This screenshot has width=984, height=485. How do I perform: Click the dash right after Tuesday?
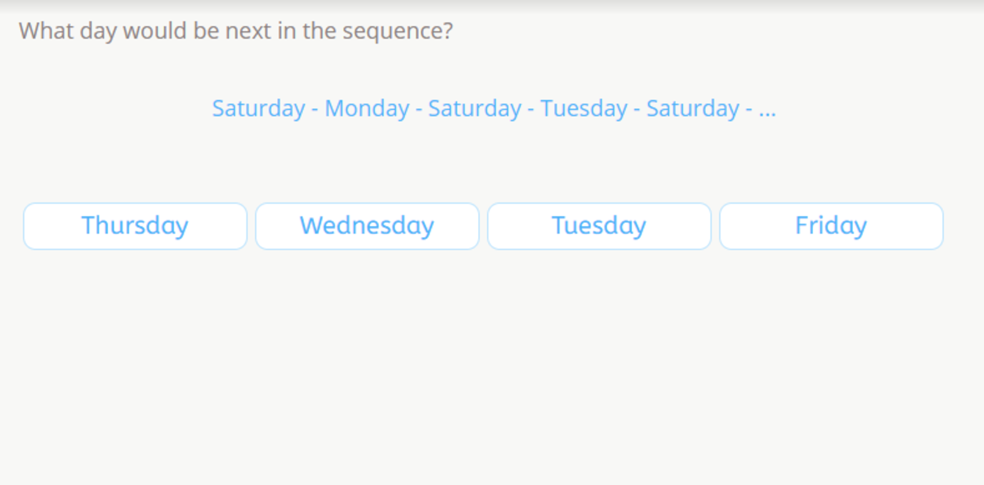click(637, 109)
